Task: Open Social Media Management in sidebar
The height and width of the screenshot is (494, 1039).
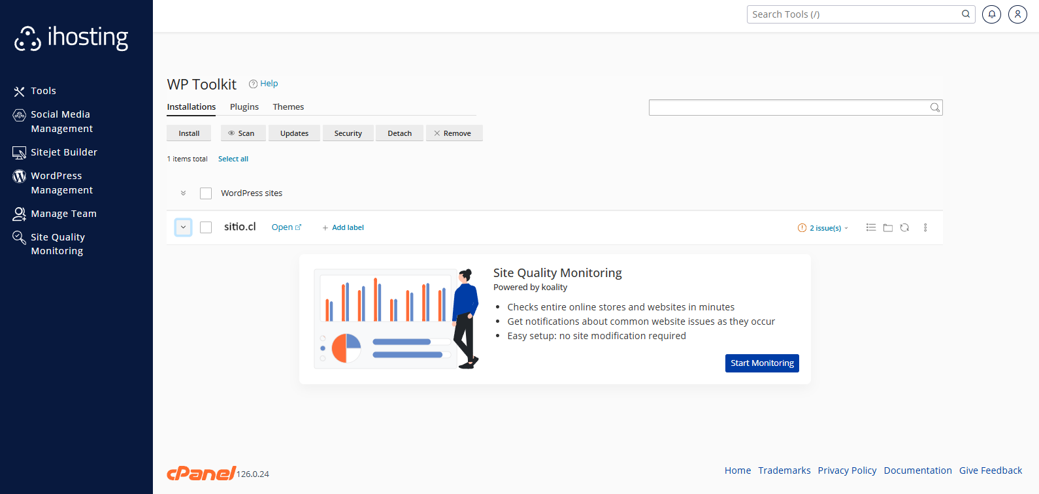Action: pyautogui.click(x=61, y=122)
